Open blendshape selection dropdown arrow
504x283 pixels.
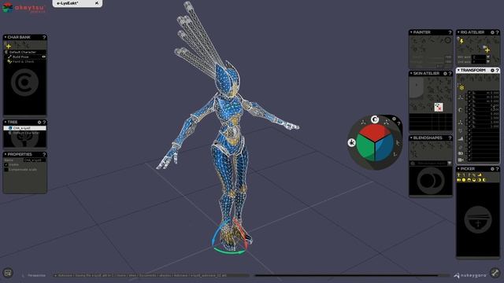coord(450,164)
